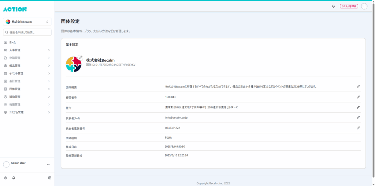Go to ホーム in the sidebar
The width and height of the screenshot is (375, 186).
click(x=13, y=43)
